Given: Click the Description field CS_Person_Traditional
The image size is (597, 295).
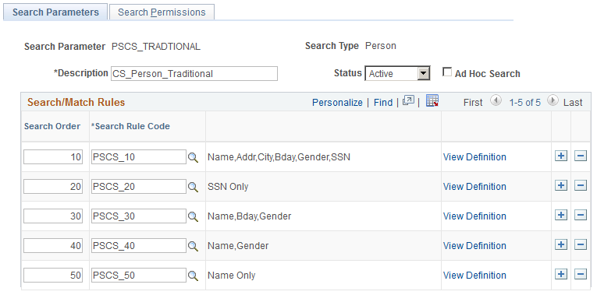Looking at the screenshot, I should [x=194, y=74].
